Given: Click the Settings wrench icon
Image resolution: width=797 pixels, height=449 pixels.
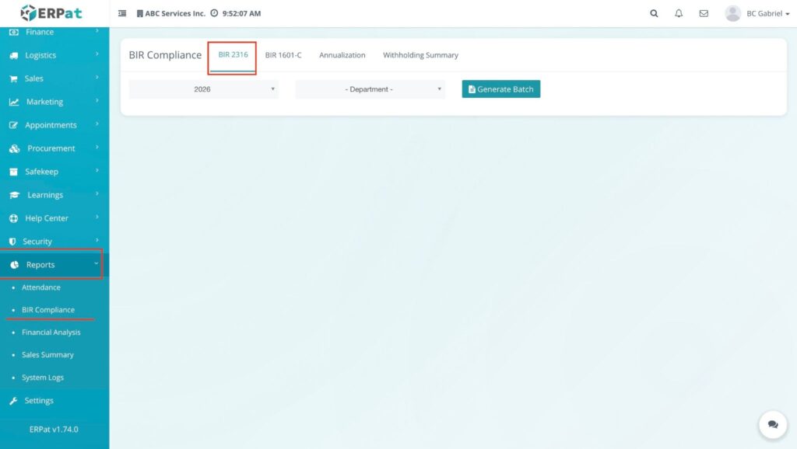Looking at the screenshot, I should tap(13, 401).
